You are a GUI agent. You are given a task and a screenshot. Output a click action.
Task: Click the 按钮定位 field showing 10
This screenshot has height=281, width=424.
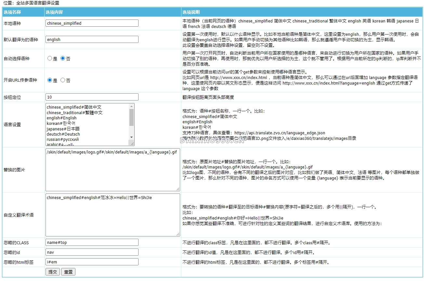[x=92, y=97]
